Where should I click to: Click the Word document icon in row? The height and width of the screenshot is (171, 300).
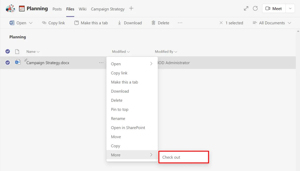pyautogui.click(x=18, y=62)
